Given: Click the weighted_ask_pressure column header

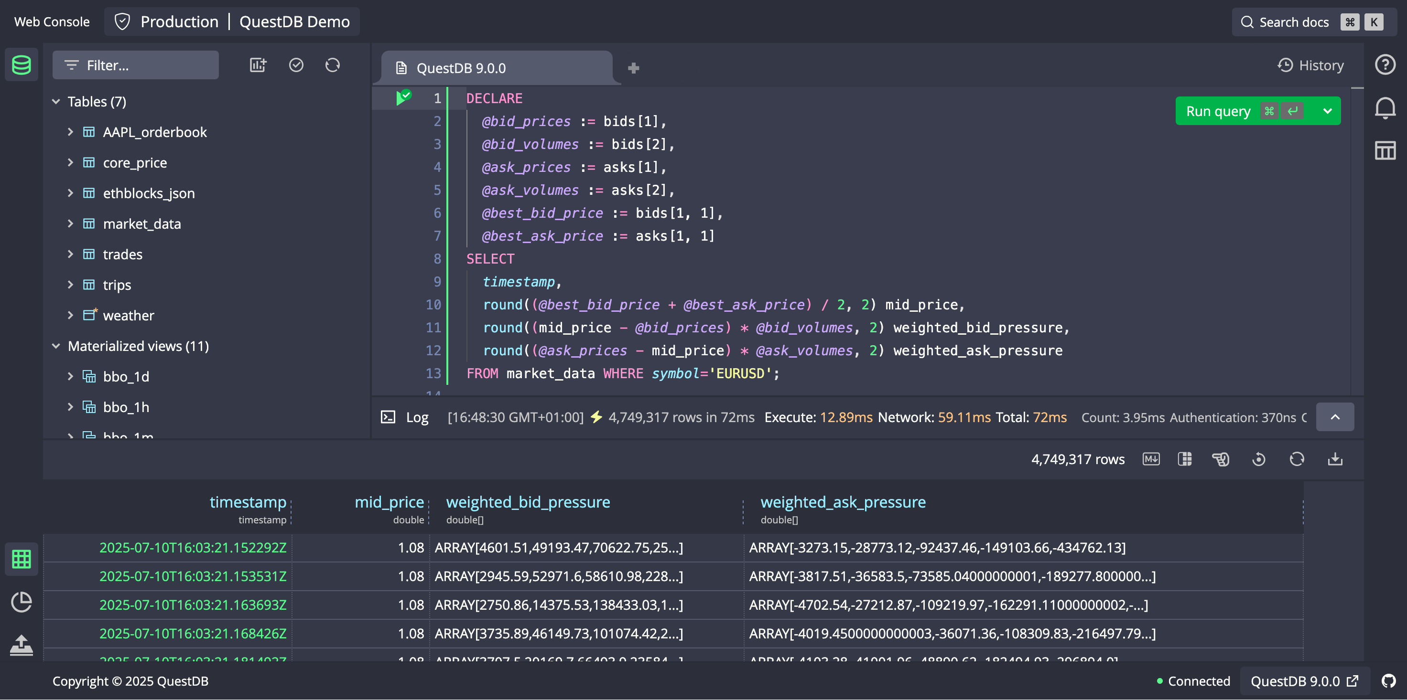Looking at the screenshot, I should click(843, 502).
